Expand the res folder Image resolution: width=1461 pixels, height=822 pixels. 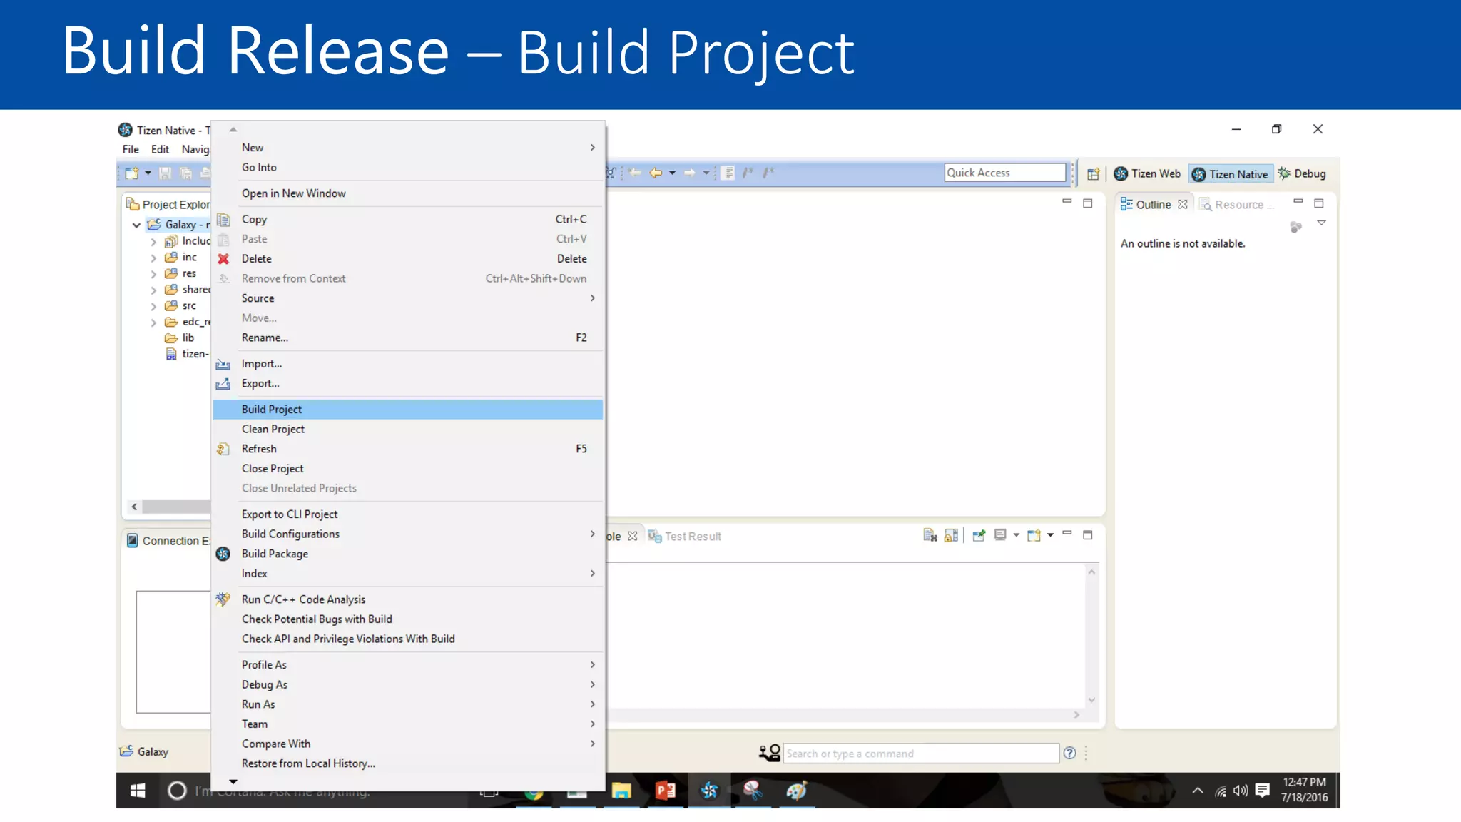153,274
